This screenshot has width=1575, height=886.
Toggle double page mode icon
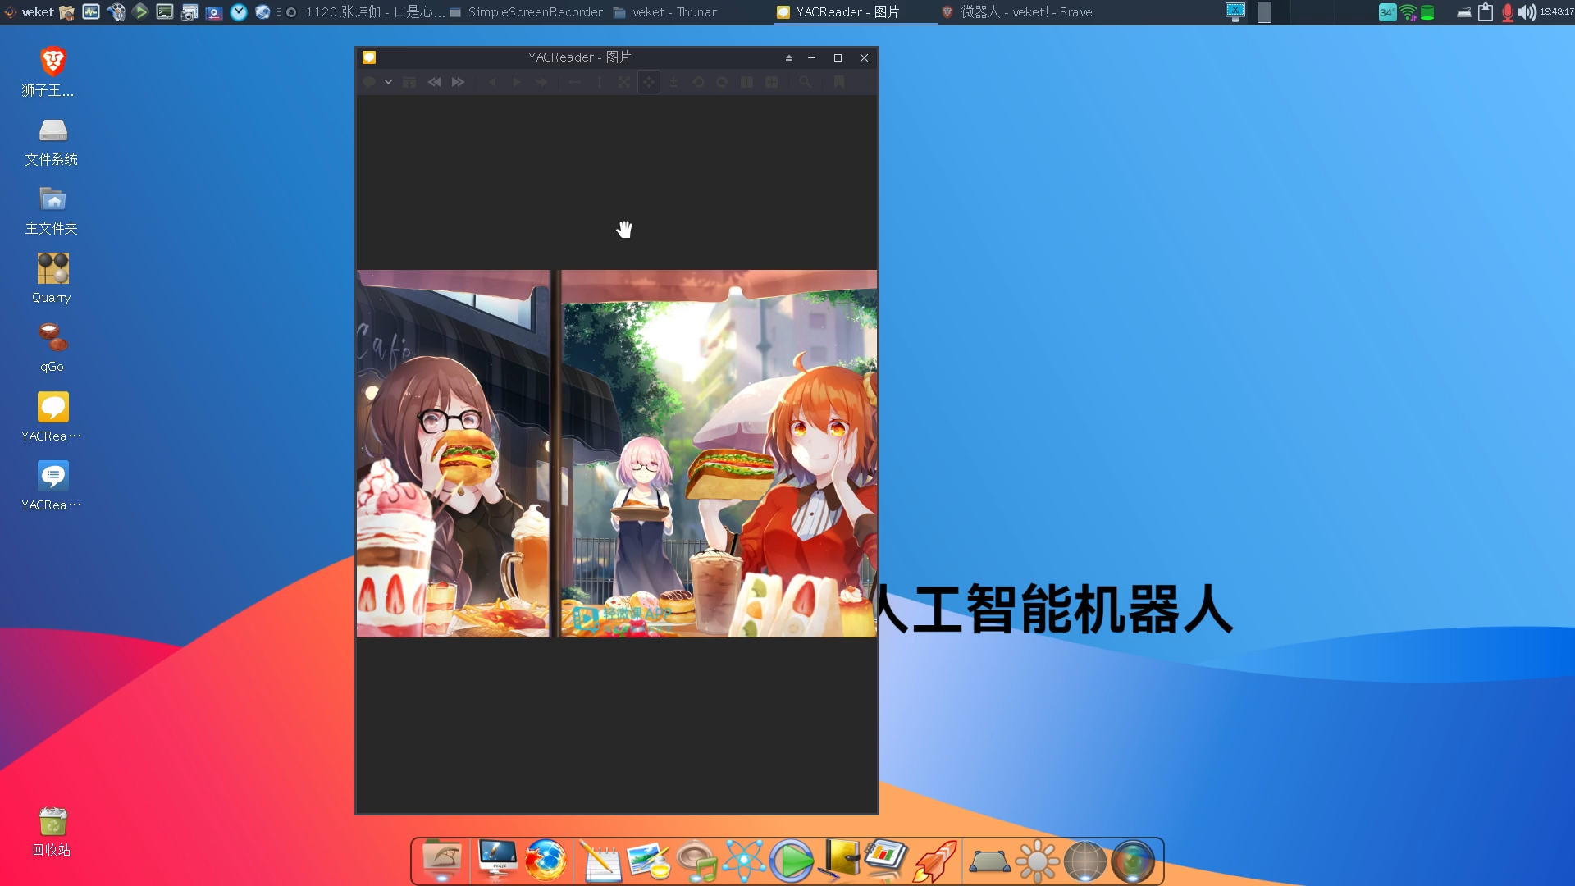(747, 82)
